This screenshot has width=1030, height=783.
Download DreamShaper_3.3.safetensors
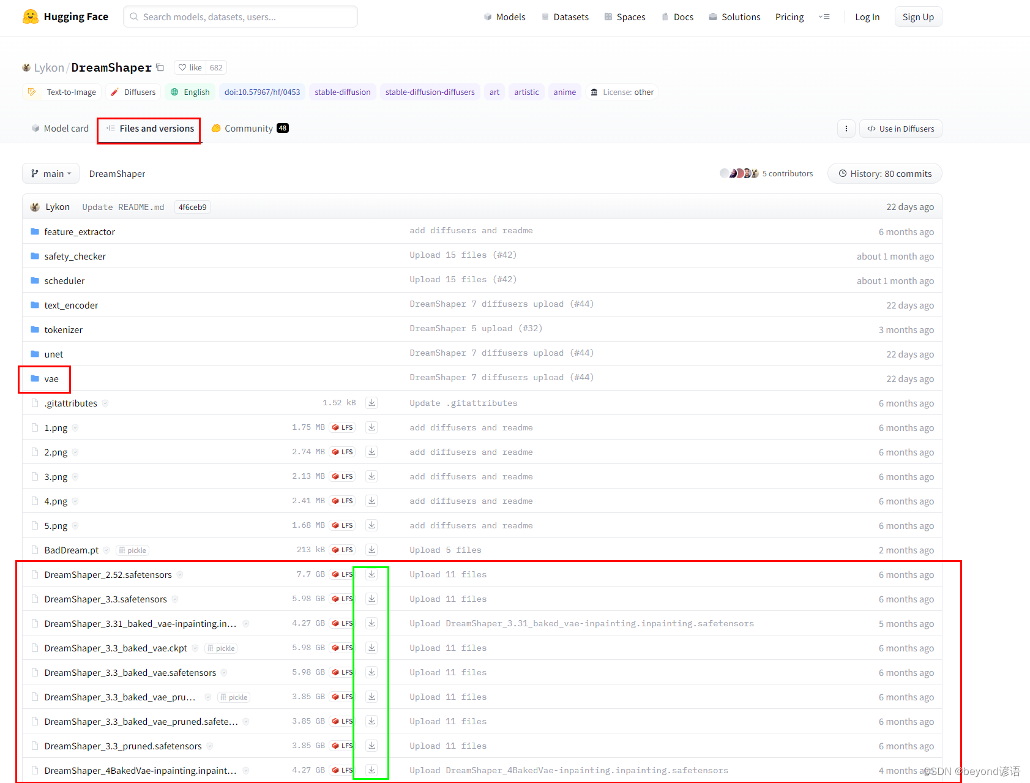click(x=371, y=599)
